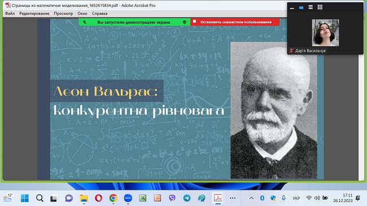367x206 pixels.
Task: Open the Opera browser from taskbar
Action: tap(99, 198)
